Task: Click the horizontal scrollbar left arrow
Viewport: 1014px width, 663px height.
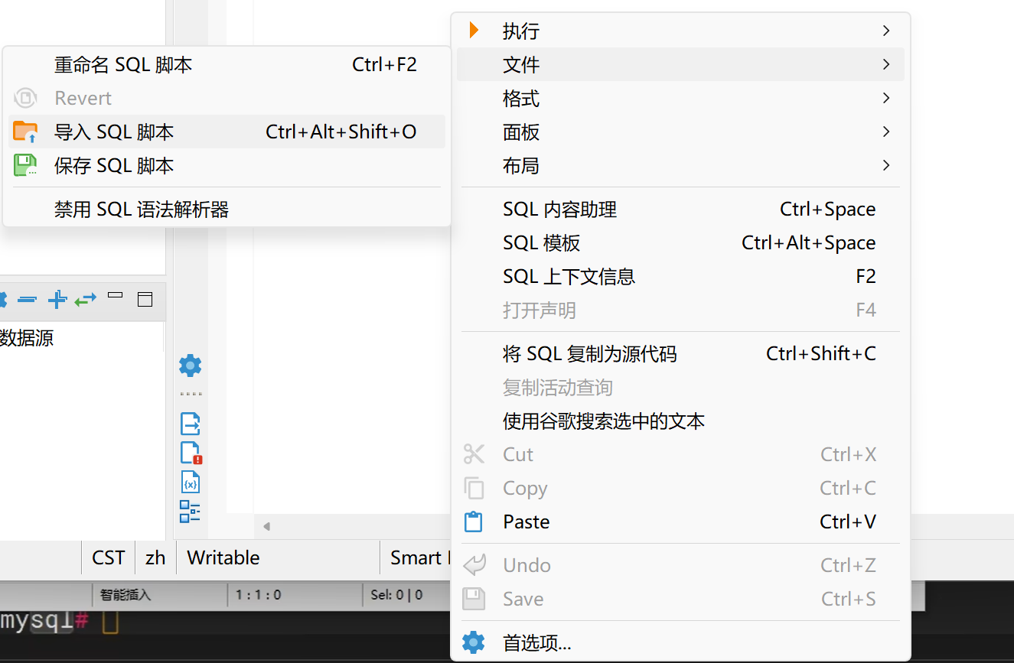Action: click(x=266, y=526)
